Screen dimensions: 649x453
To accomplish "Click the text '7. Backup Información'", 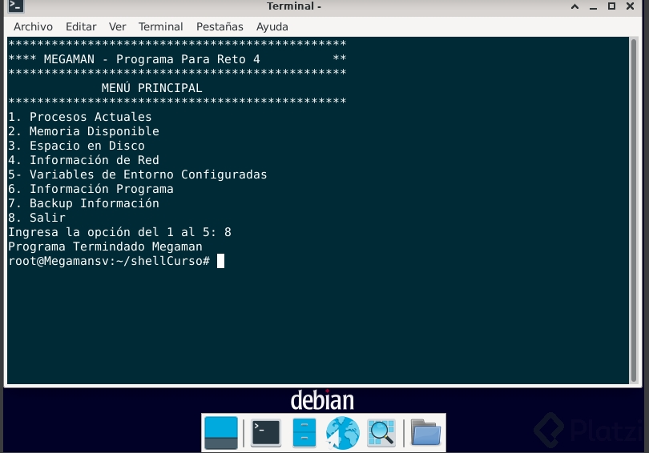I will 83,203.
